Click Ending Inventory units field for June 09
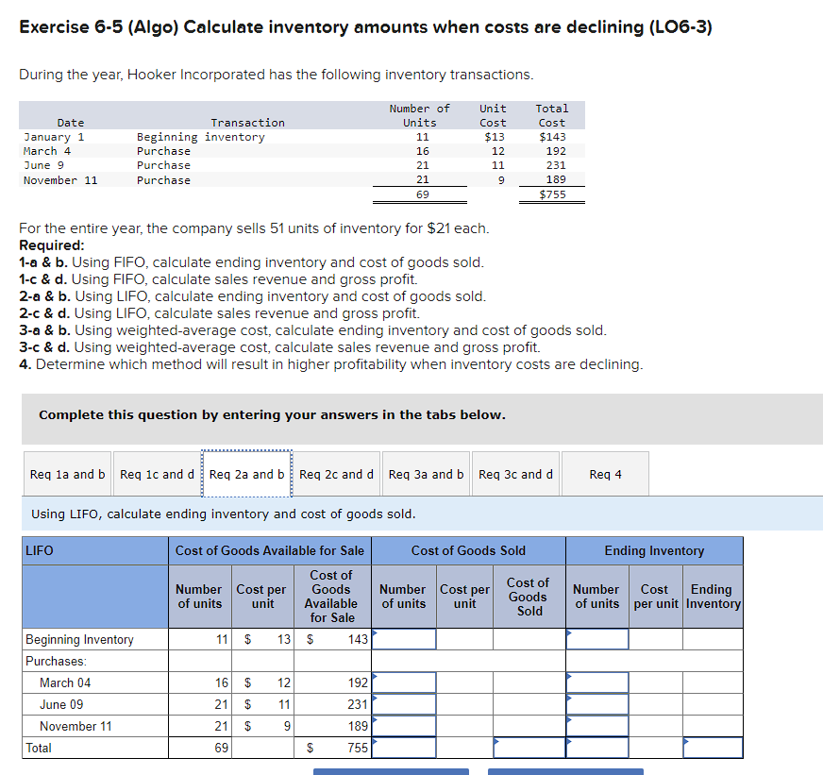This screenshot has height=775, width=823. click(596, 703)
